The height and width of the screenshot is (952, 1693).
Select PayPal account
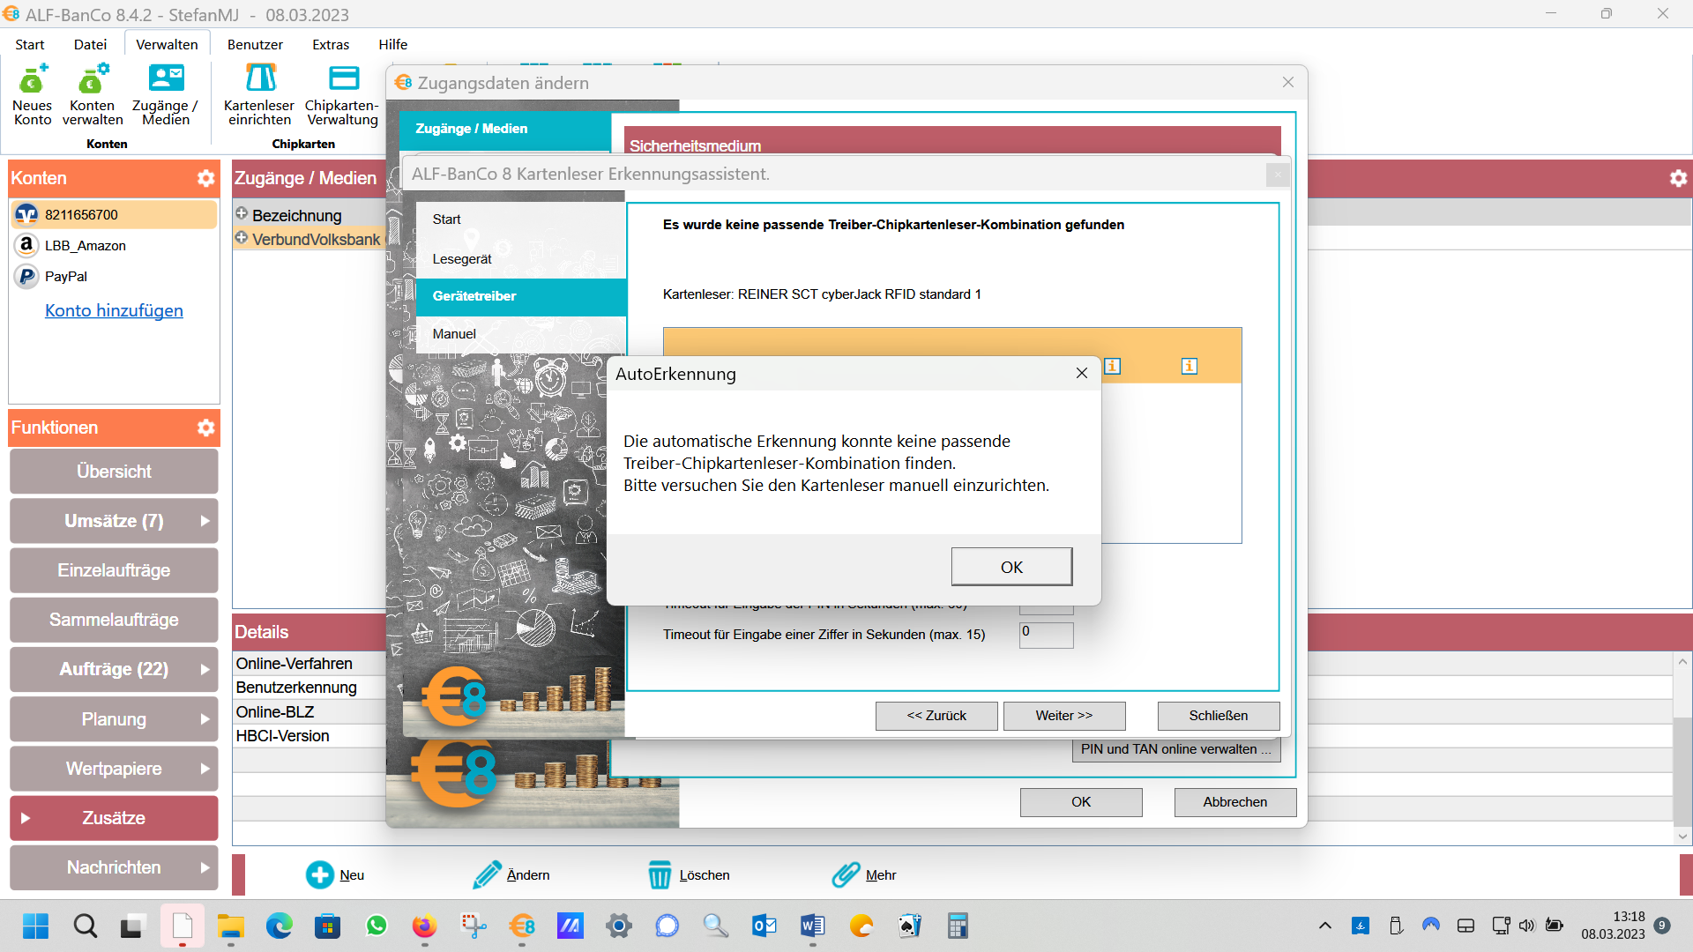pyautogui.click(x=115, y=276)
